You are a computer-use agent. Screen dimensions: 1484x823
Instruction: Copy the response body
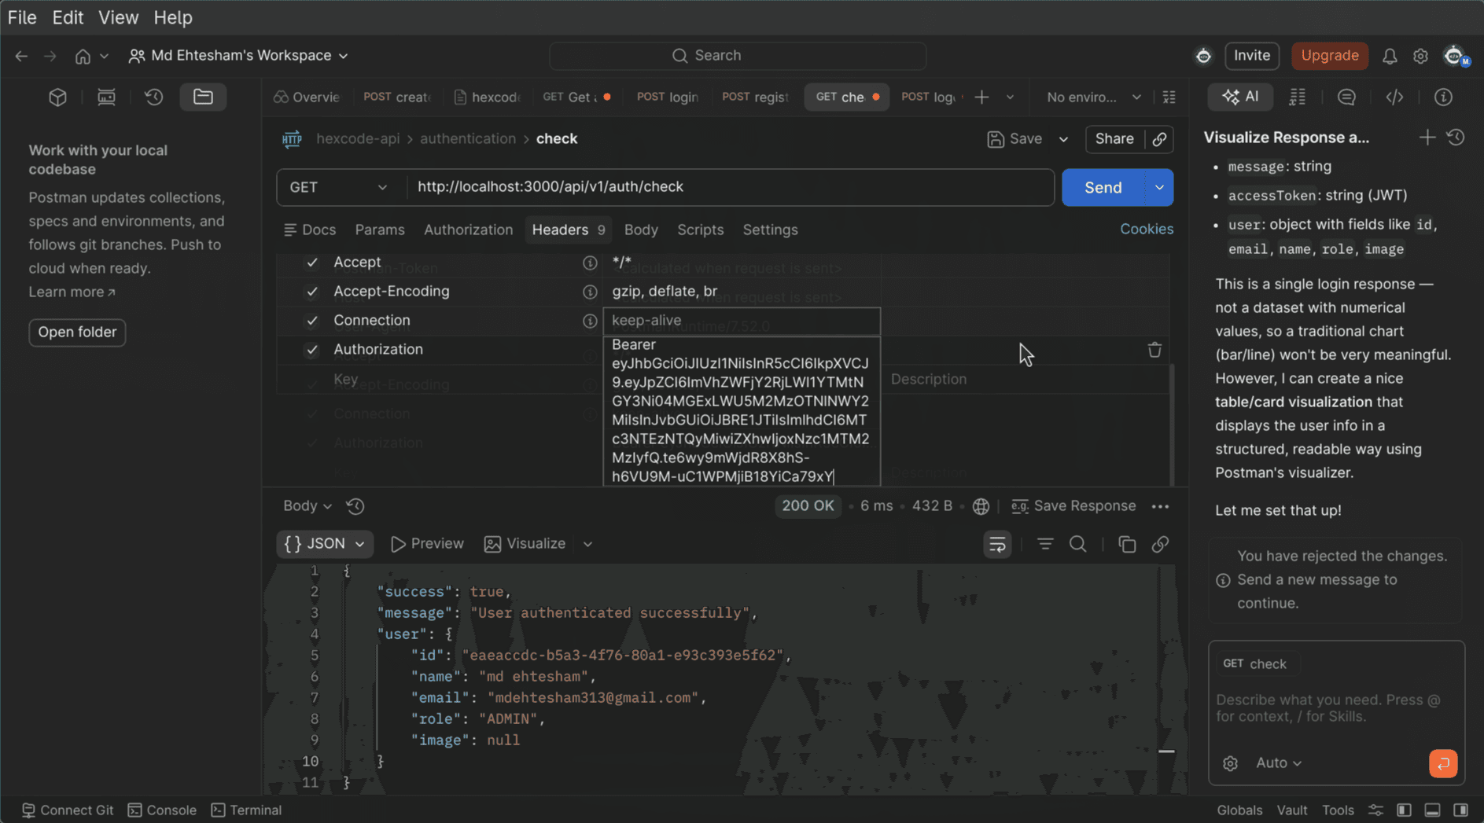(x=1127, y=544)
